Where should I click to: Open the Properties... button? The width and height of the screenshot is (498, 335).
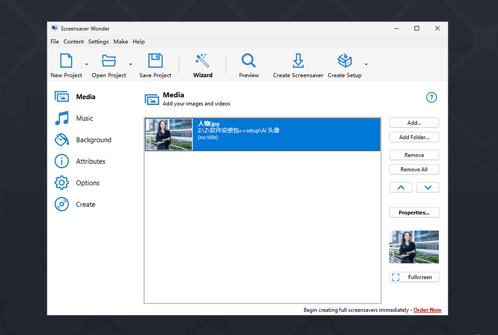tap(414, 213)
